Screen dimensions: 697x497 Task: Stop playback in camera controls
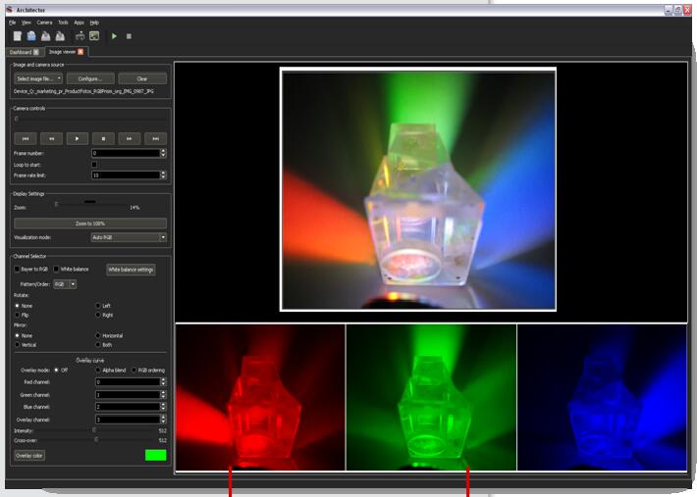(104, 139)
